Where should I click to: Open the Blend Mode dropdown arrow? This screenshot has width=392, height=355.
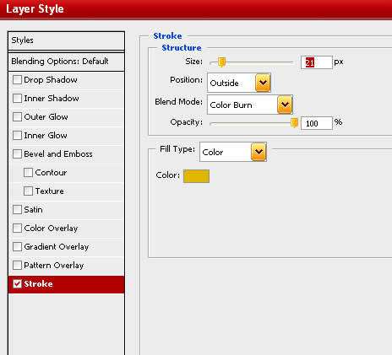[285, 105]
